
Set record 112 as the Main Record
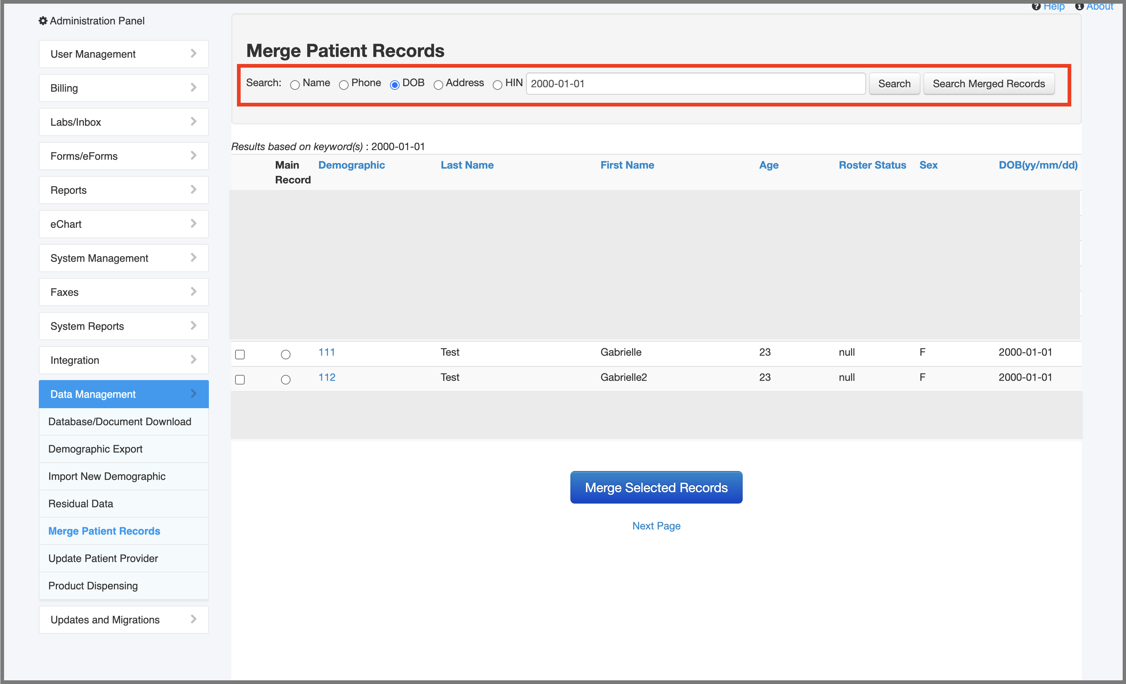pyautogui.click(x=286, y=379)
